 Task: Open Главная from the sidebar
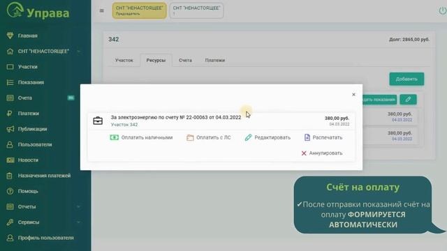[x=28, y=36]
